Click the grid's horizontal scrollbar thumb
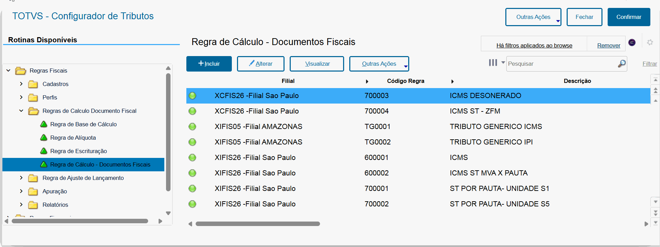 tap(258, 224)
